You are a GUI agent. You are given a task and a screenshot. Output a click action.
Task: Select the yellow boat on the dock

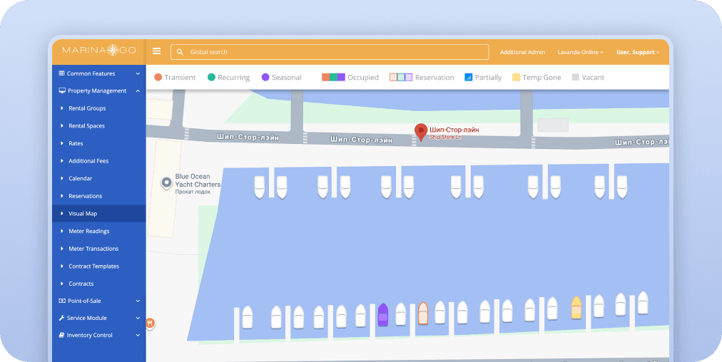576,308
